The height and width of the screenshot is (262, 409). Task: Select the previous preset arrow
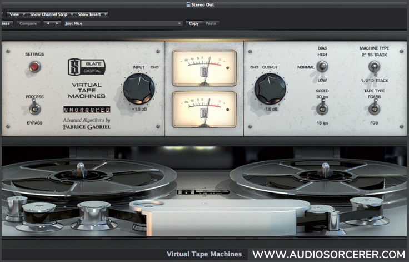[48, 23]
